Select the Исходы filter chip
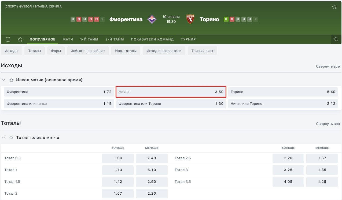The image size is (342, 200). pos(12,51)
